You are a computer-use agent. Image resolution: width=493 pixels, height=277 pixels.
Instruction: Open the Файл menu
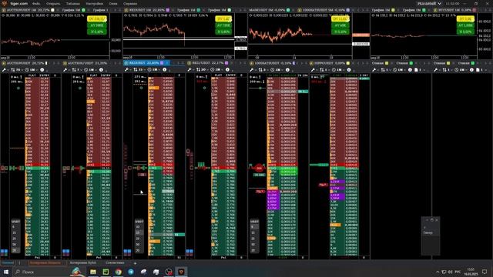[x=36, y=3]
